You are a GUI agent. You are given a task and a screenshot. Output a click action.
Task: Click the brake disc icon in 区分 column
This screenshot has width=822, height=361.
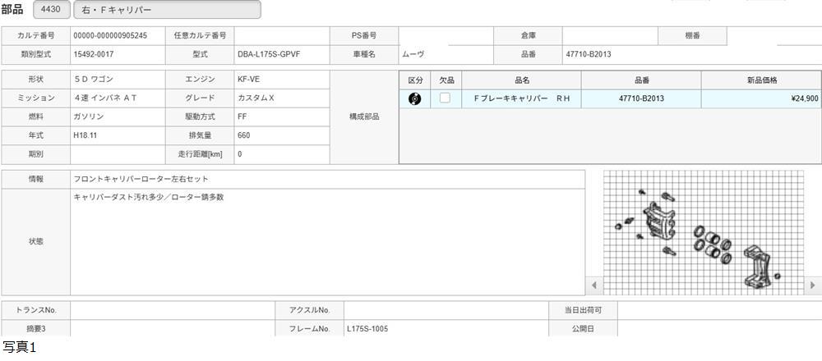tap(415, 98)
